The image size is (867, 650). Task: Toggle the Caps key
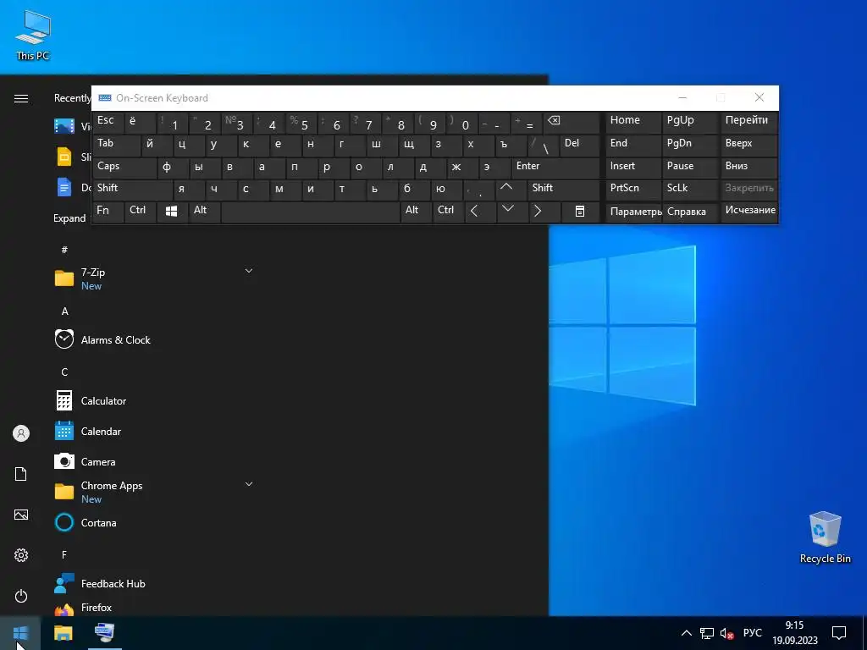[124, 168]
